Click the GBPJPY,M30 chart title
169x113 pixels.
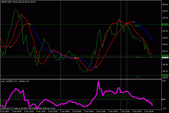point(6,2)
